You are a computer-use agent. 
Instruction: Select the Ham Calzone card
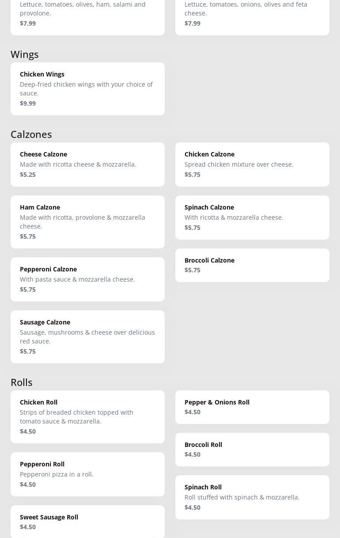pos(87,222)
